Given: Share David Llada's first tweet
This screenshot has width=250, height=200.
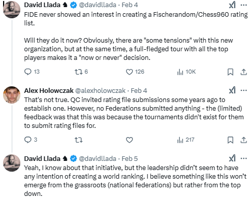Looking at the screenshot, I should pos(244,72).
